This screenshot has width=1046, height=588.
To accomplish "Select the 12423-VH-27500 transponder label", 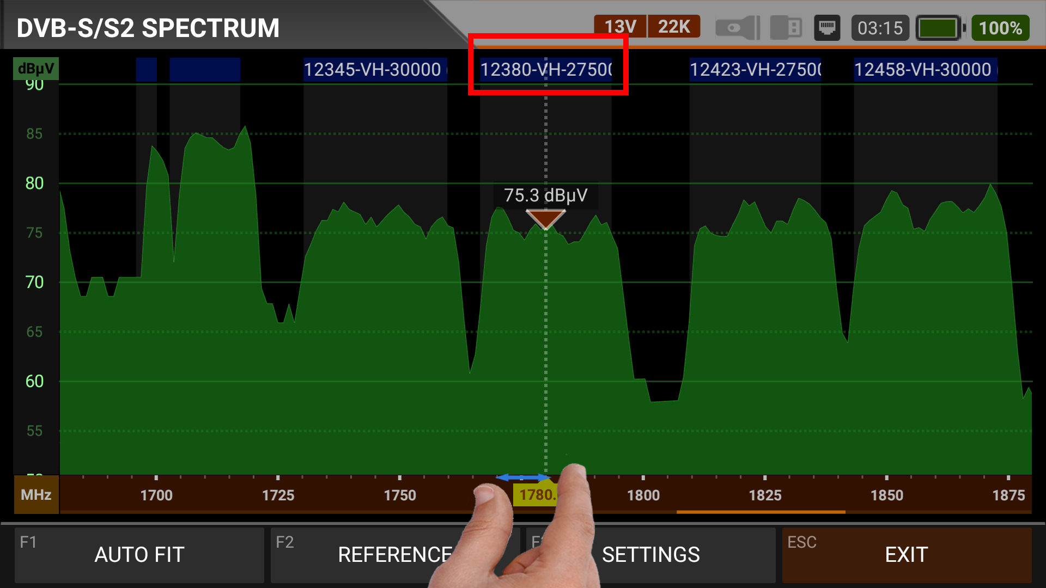I will click(x=755, y=70).
